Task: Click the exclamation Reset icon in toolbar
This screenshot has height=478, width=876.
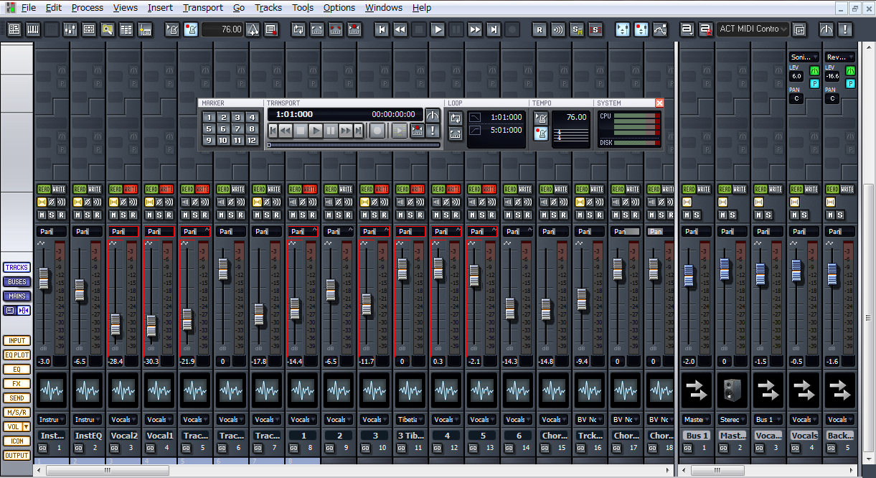Action: (x=845, y=29)
